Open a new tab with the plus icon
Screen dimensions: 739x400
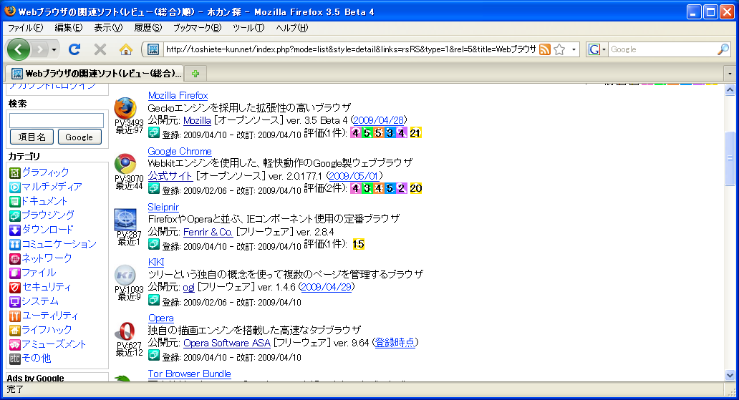tap(195, 74)
